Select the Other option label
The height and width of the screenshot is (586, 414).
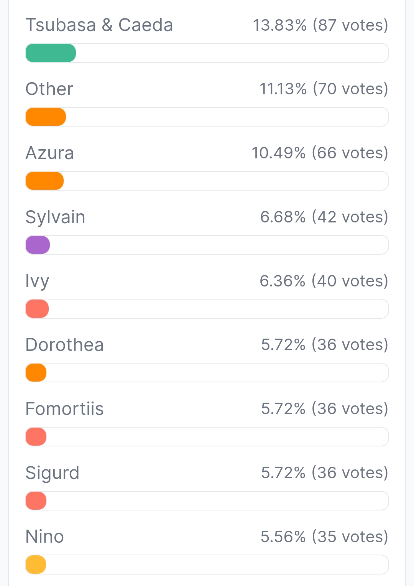49,89
